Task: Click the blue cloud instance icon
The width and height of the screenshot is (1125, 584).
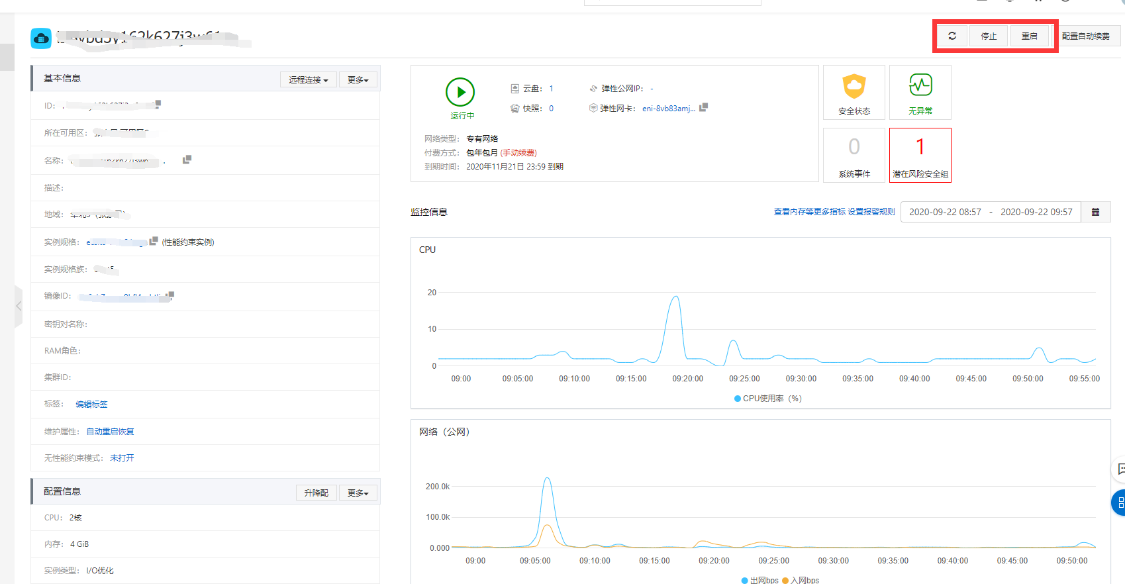Action: click(x=41, y=38)
